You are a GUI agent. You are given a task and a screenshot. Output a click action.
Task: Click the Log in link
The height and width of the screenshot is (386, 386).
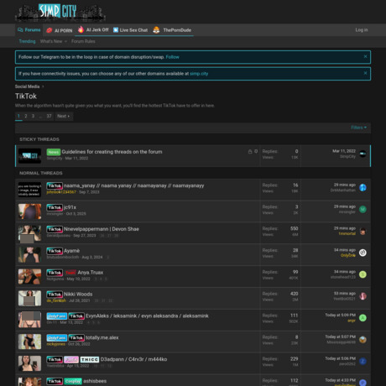tap(362, 29)
